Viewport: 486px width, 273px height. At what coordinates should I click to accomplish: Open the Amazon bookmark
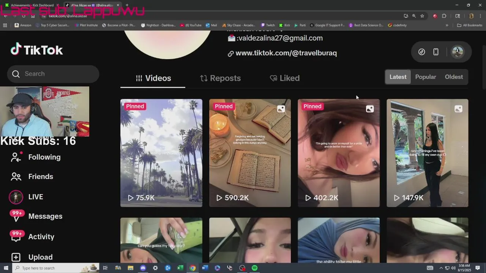[23, 25]
